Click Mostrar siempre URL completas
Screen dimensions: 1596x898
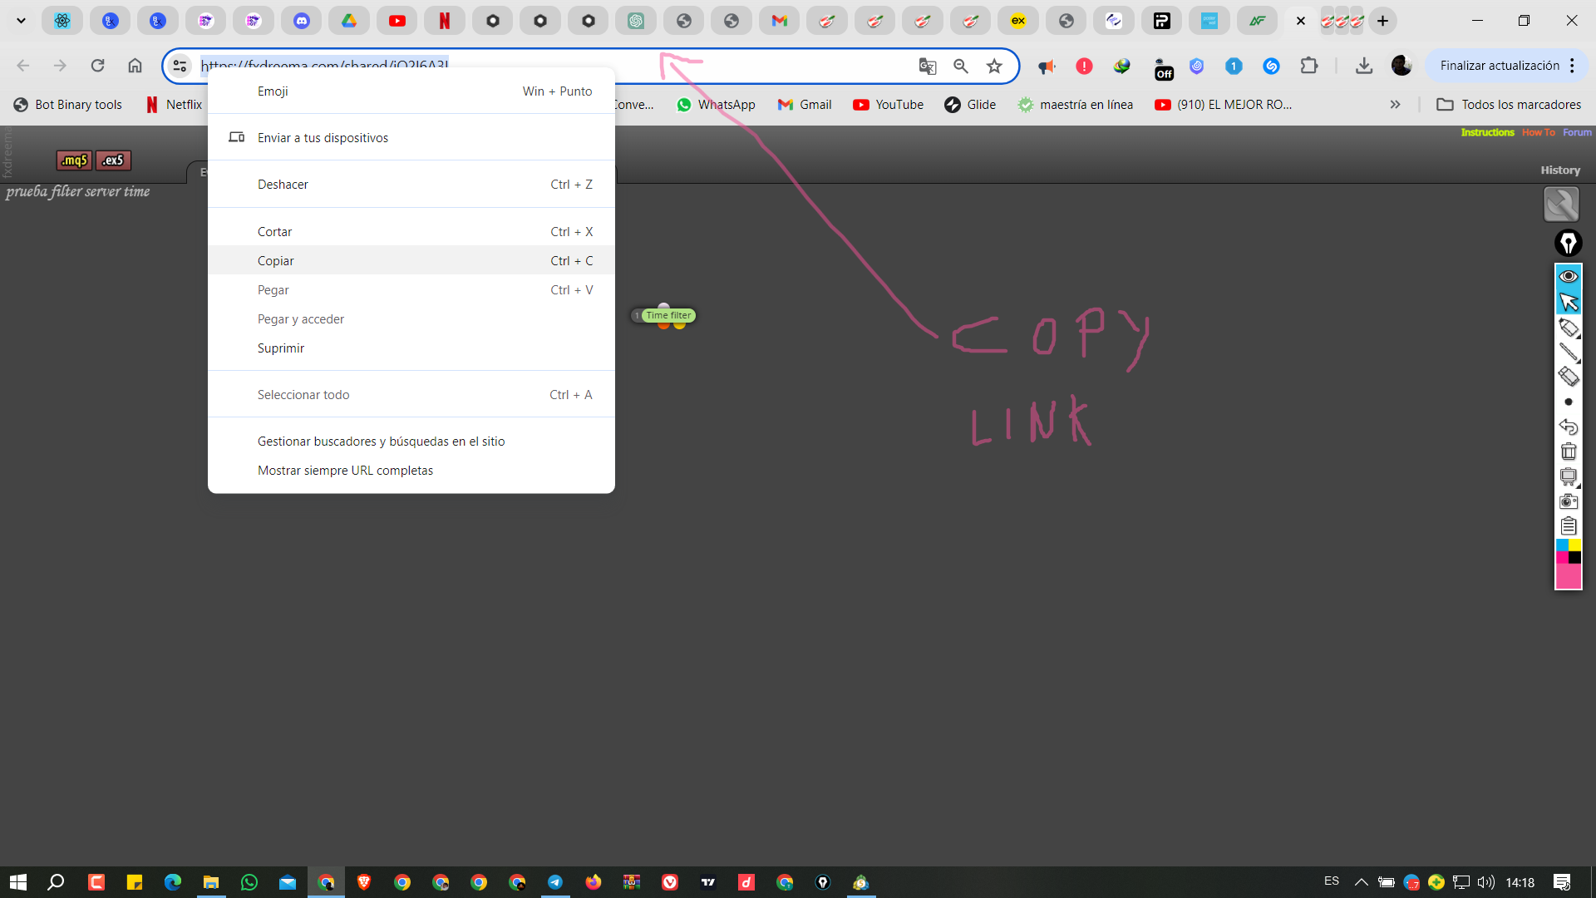point(411,470)
